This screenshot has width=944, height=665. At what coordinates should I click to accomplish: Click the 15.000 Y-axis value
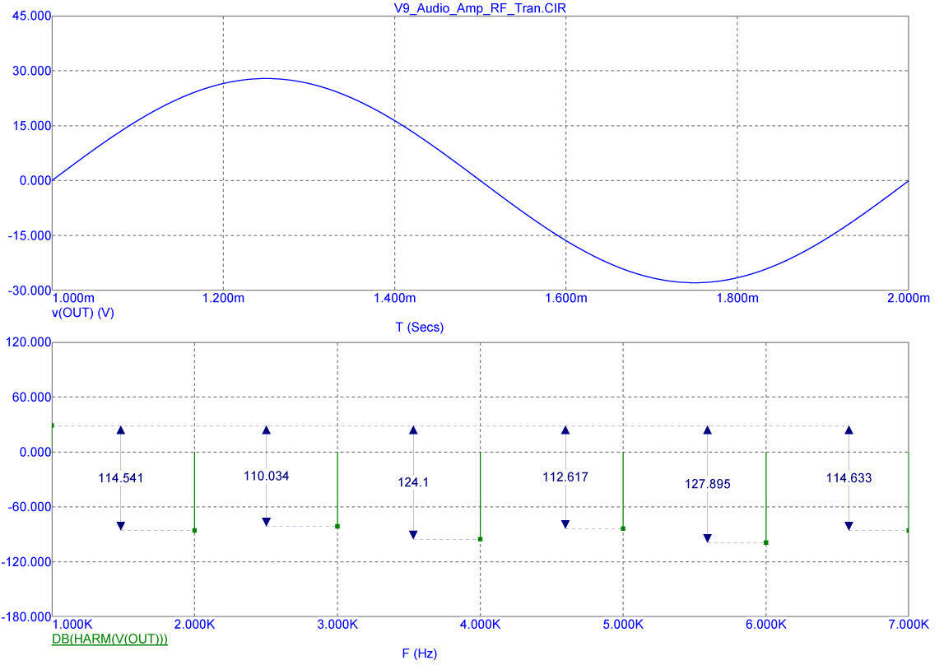[32, 126]
